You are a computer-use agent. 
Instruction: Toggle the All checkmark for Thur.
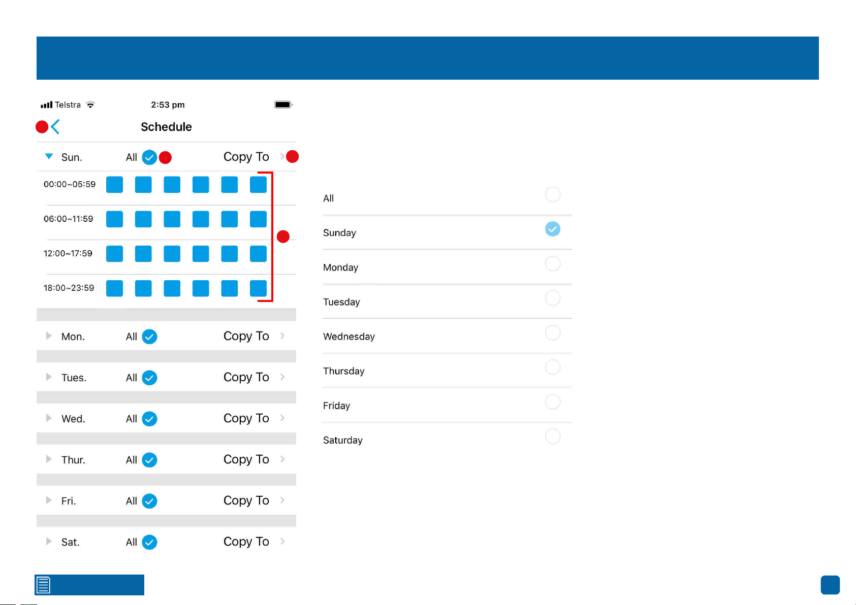pyautogui.click(x=149, y=460)
